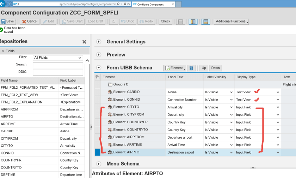Select DEPTIME row in fields list
This screenshot has width=296, height=178.
42,175
